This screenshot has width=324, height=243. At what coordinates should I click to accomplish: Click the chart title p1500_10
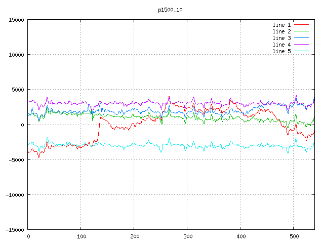pos(170,10)
